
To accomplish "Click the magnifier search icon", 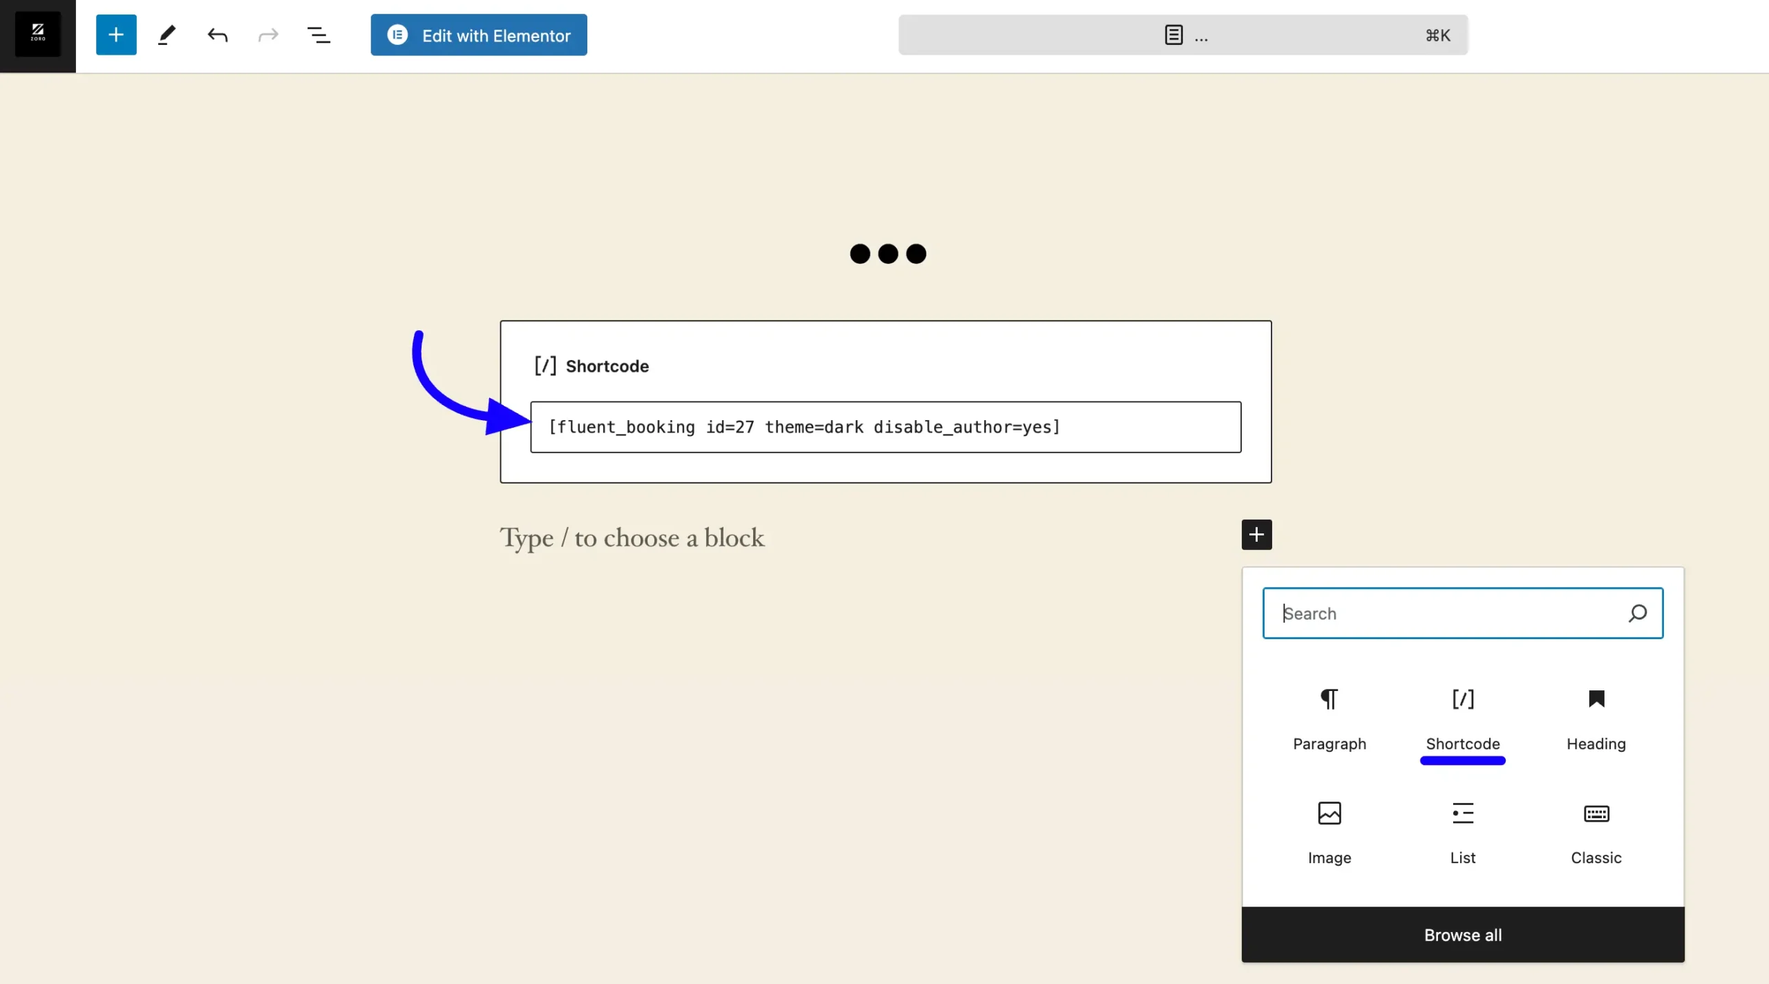I will click(x=1638, y=613).
